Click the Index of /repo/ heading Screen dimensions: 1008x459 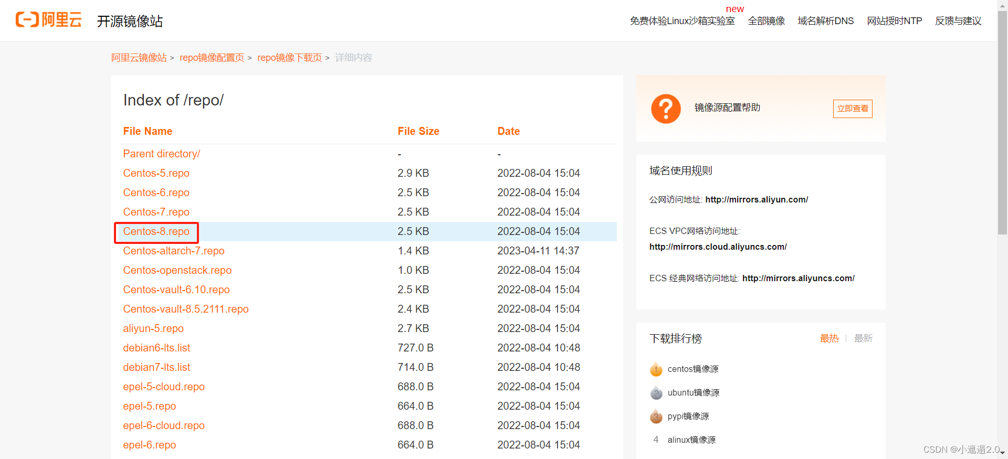(173, 100)
